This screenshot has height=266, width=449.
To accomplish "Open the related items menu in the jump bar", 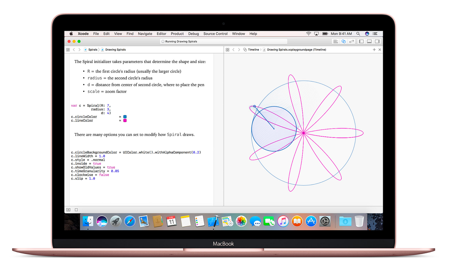I will click(68, 49).
